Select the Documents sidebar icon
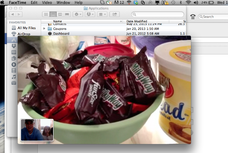Viewport: 228px width, 153px height. [14, 58]
